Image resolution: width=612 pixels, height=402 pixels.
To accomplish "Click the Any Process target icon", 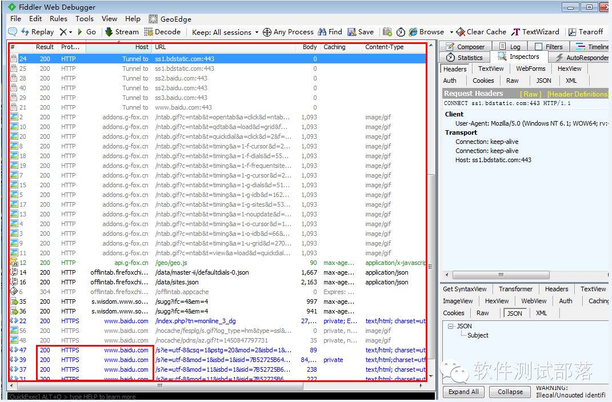I will (x=267, y=32).
